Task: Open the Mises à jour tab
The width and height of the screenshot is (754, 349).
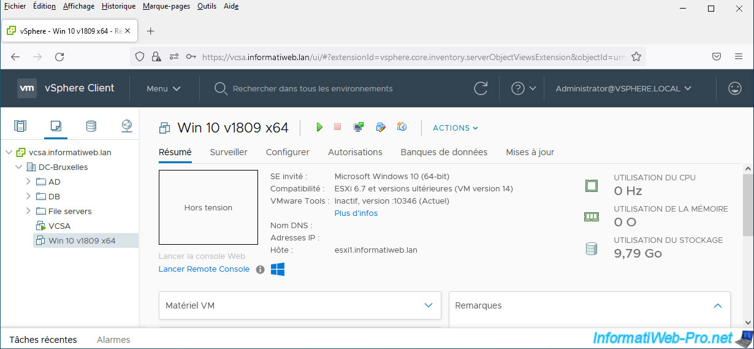Action: tap(530, 152)
